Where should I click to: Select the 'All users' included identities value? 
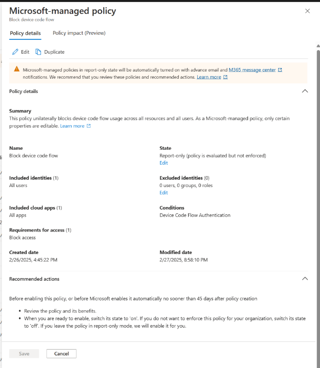tap(18, 186)
